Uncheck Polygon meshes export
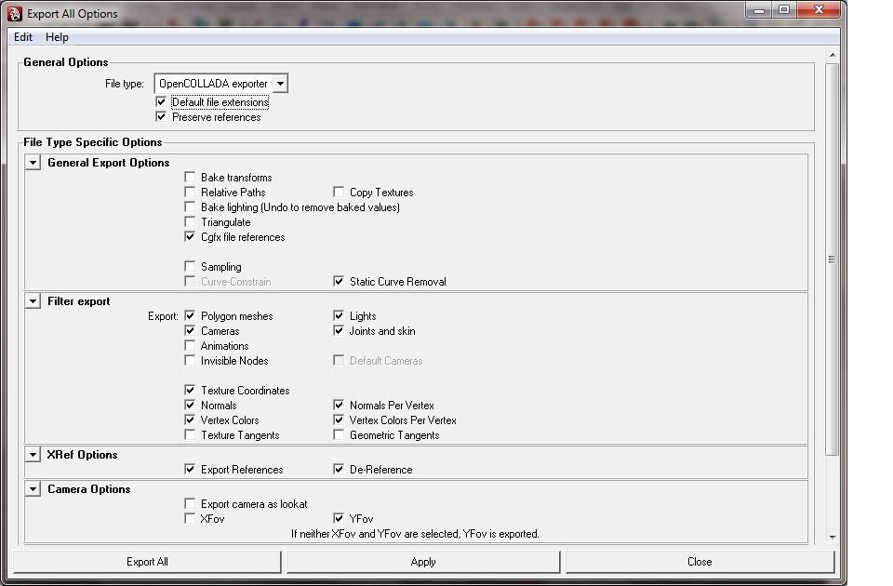This screenshot has height=586, width=893. click(x=191, y=315)
